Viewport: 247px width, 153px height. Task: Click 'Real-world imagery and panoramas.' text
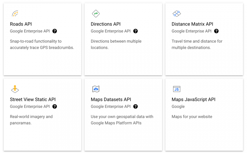(31, 120)
